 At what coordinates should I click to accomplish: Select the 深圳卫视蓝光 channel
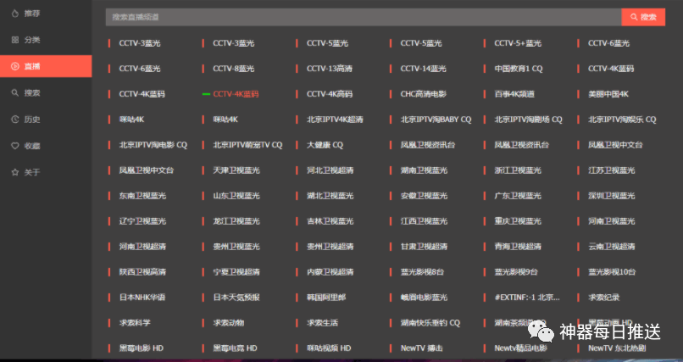tap(612, 196)
